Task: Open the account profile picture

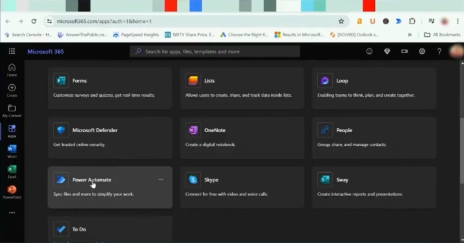Action: (456, 51)
